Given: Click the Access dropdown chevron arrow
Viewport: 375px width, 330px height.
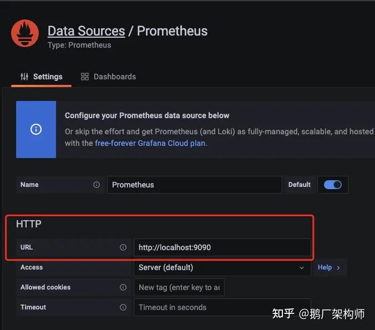Looking at the screenshot, I should coord(302,268).
